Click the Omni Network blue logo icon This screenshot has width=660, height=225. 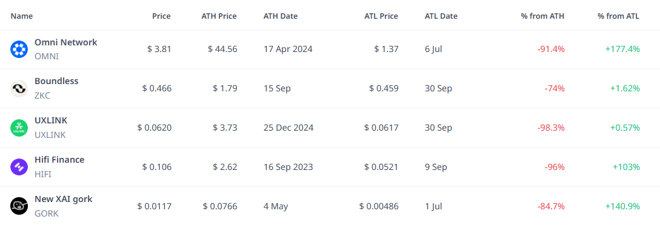(19, 49)
